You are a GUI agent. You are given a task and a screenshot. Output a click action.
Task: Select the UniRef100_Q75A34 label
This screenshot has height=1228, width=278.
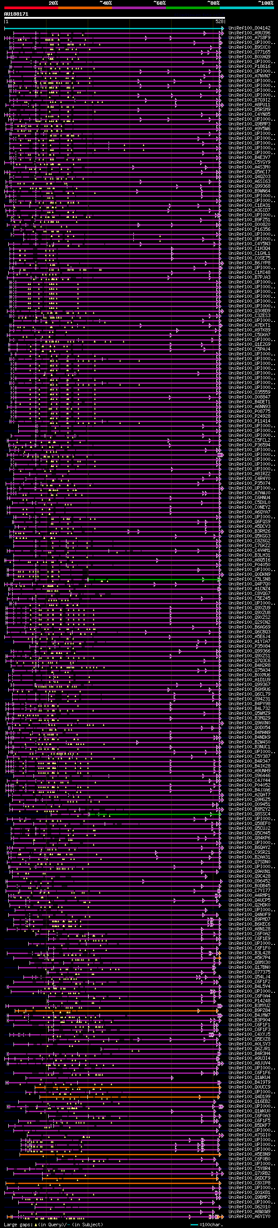[x=249, y=670]
